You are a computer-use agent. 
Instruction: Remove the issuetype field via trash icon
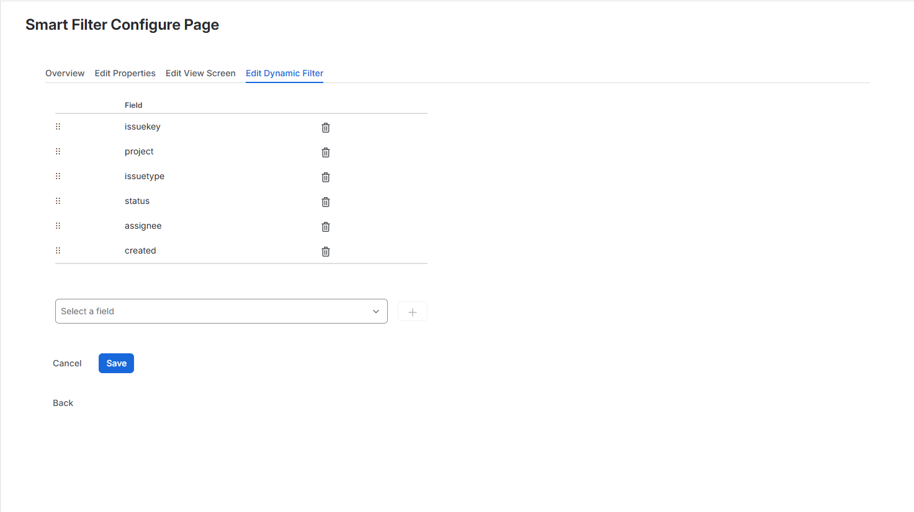(x=326, y=177)
